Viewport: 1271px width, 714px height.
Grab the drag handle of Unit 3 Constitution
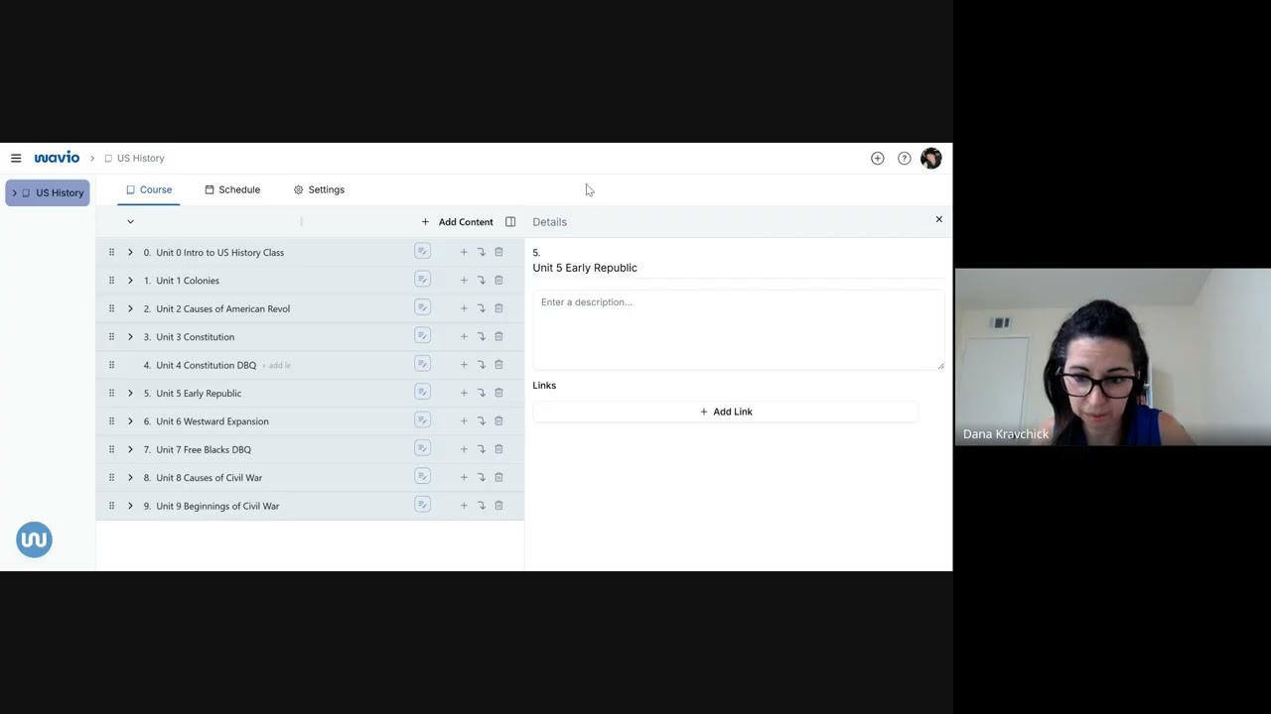[x=111, y=336]
